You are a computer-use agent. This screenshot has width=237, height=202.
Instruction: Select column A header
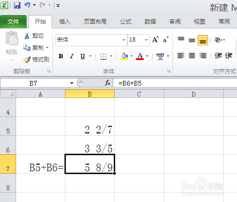tap(41, 94)
